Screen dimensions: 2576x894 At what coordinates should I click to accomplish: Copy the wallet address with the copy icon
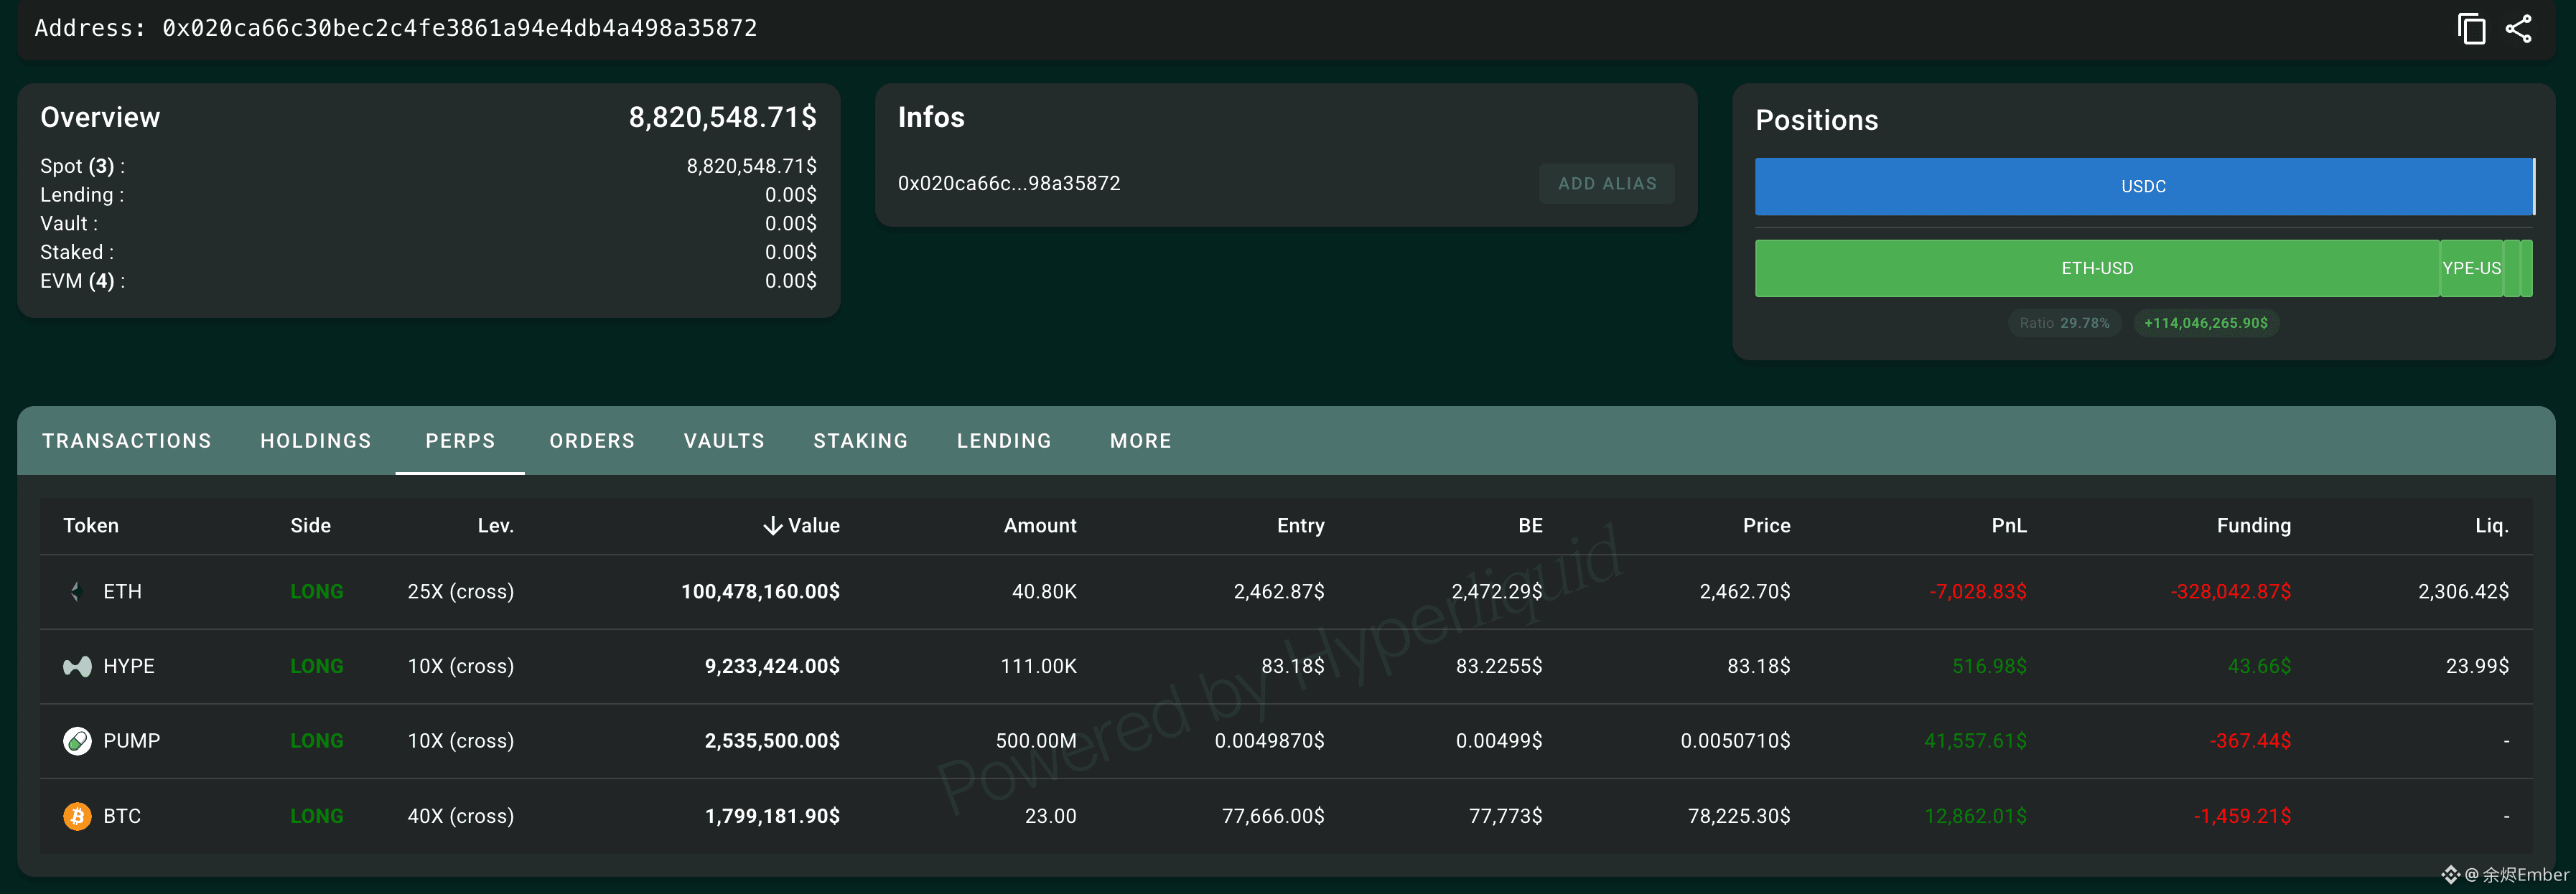[x=2471, y=28]
